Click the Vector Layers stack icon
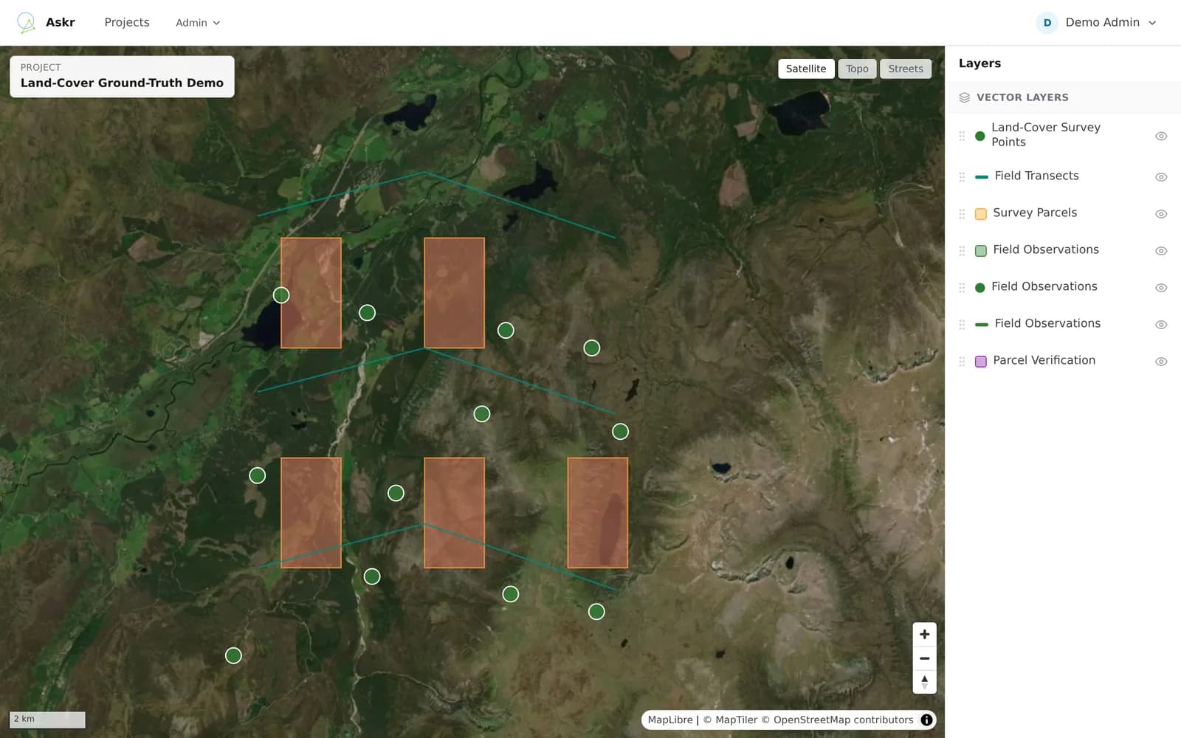The width and height of the screenshot is (1181, 738). (x=964, y=97)
